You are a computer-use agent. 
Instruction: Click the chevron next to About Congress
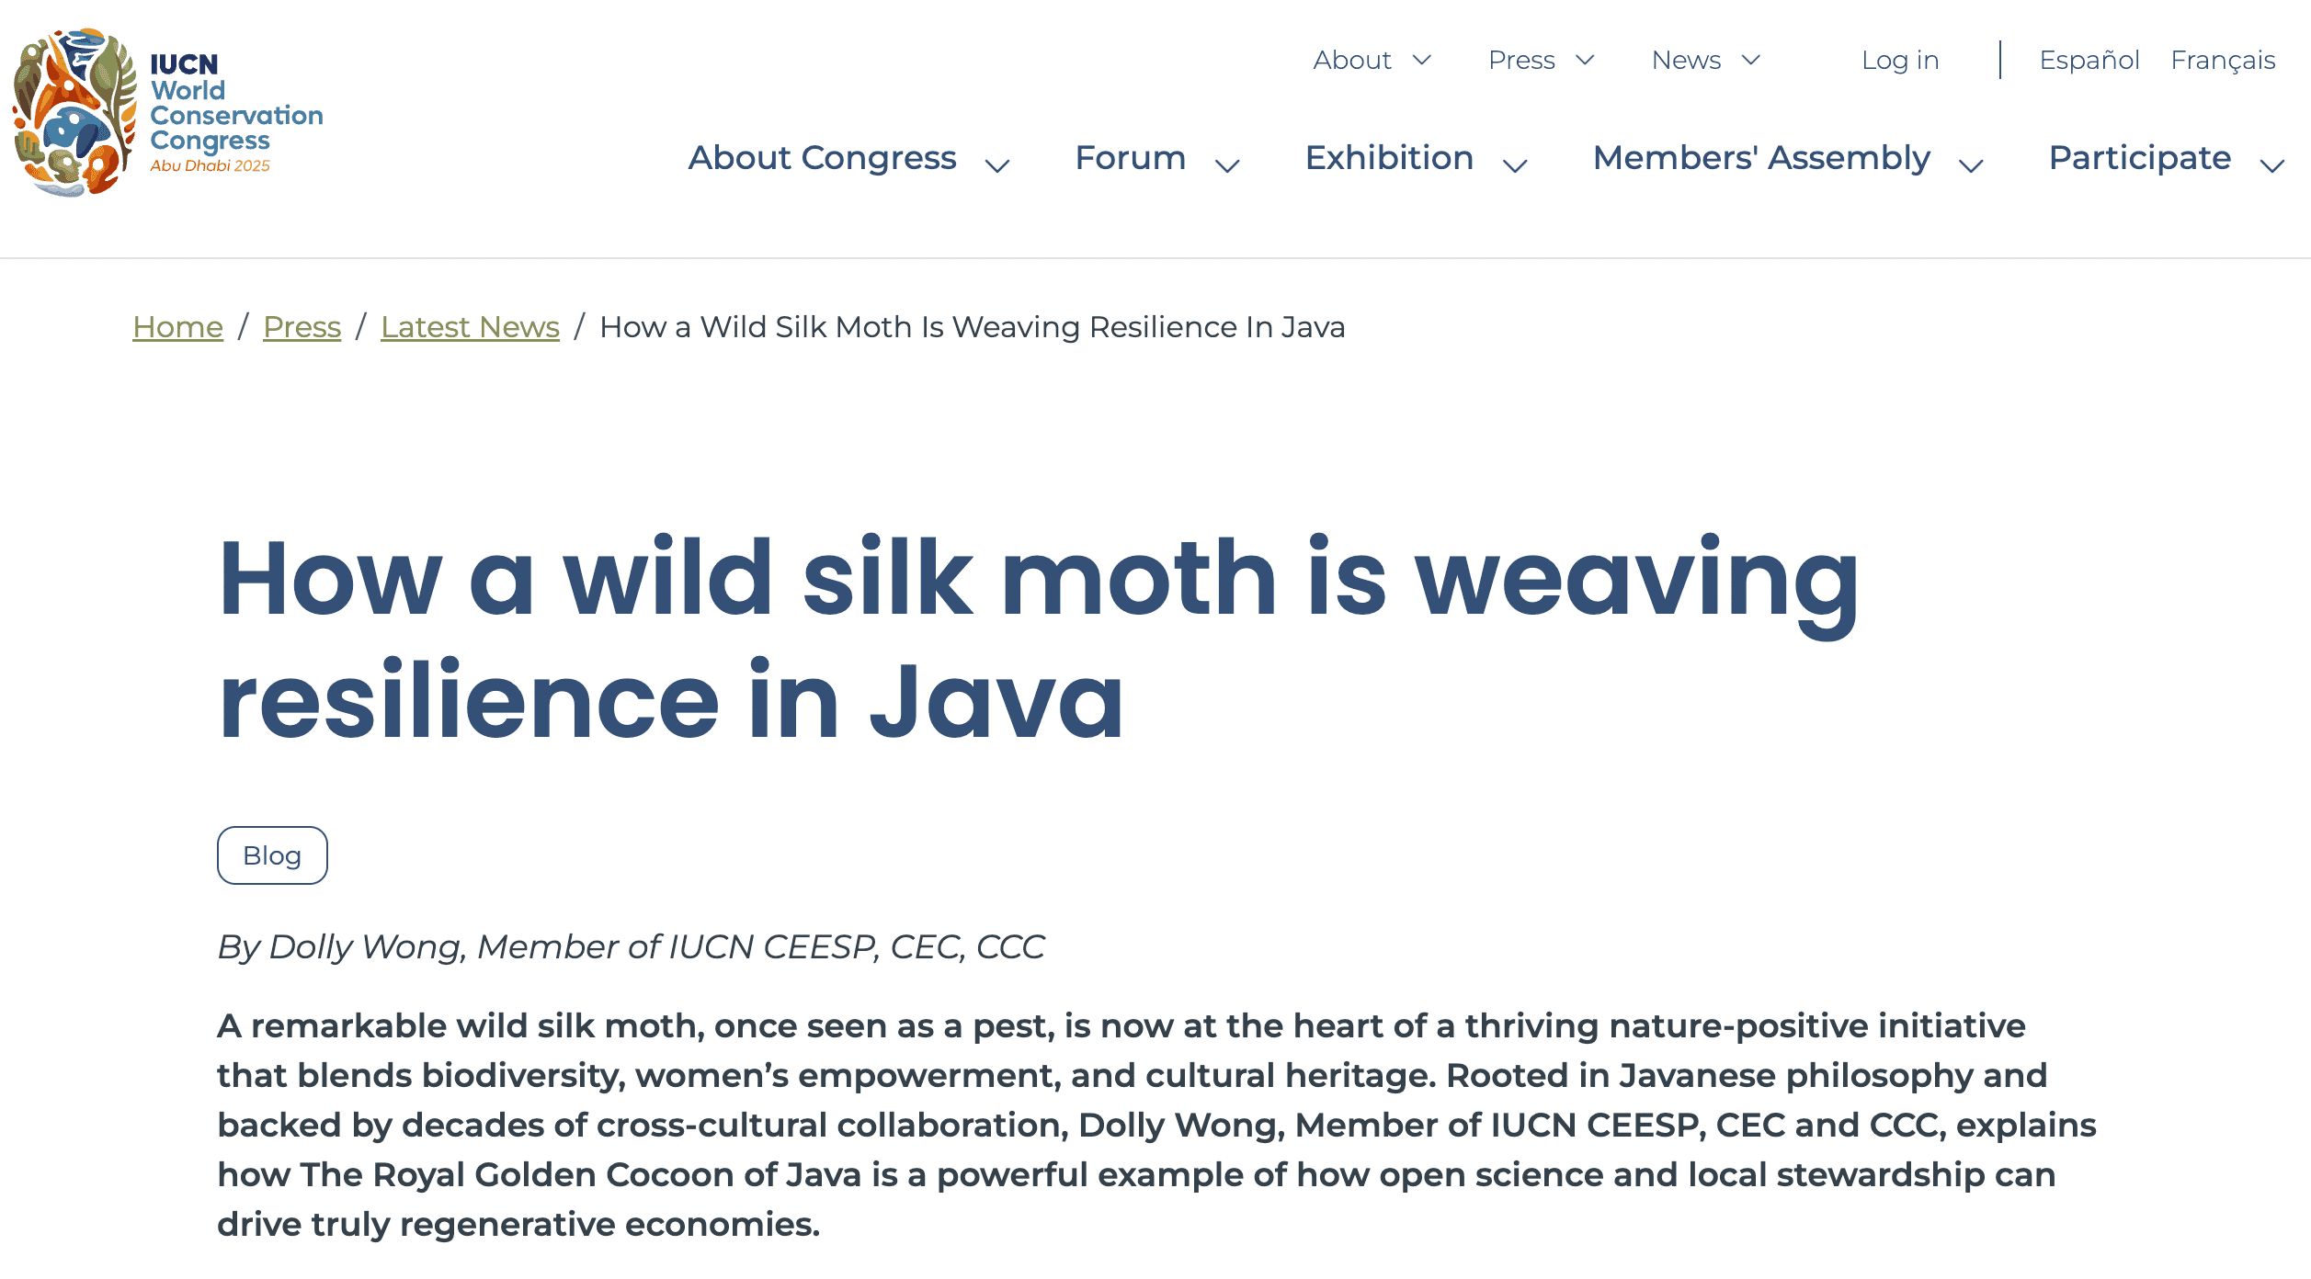997,165
